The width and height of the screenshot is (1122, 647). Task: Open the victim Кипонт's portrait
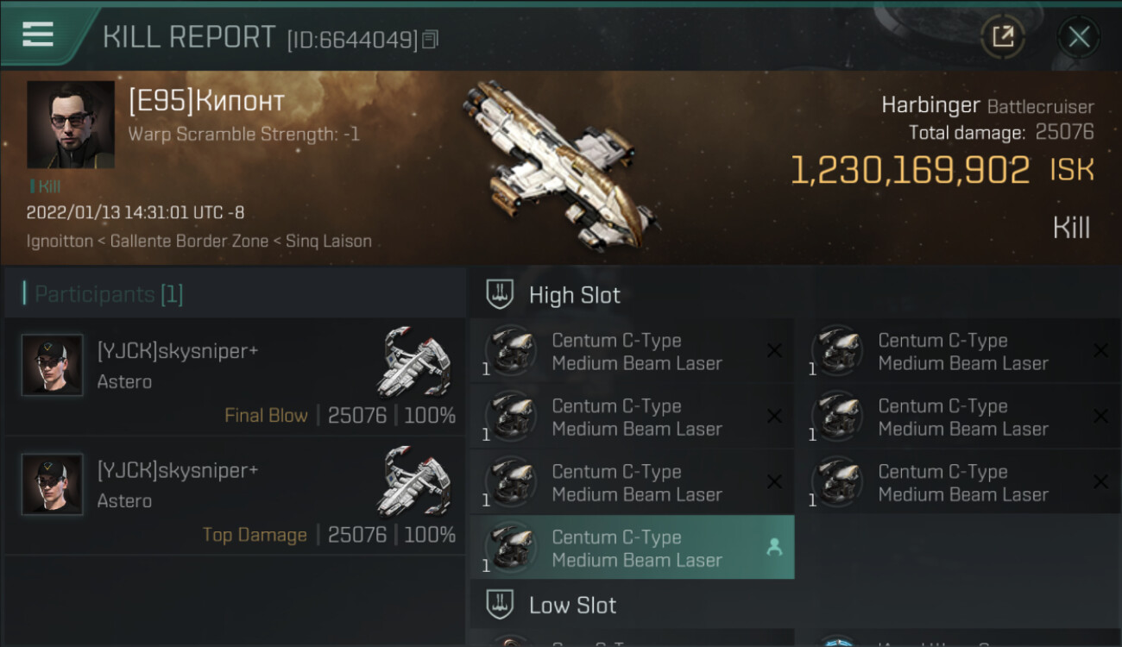click(71, 125)
